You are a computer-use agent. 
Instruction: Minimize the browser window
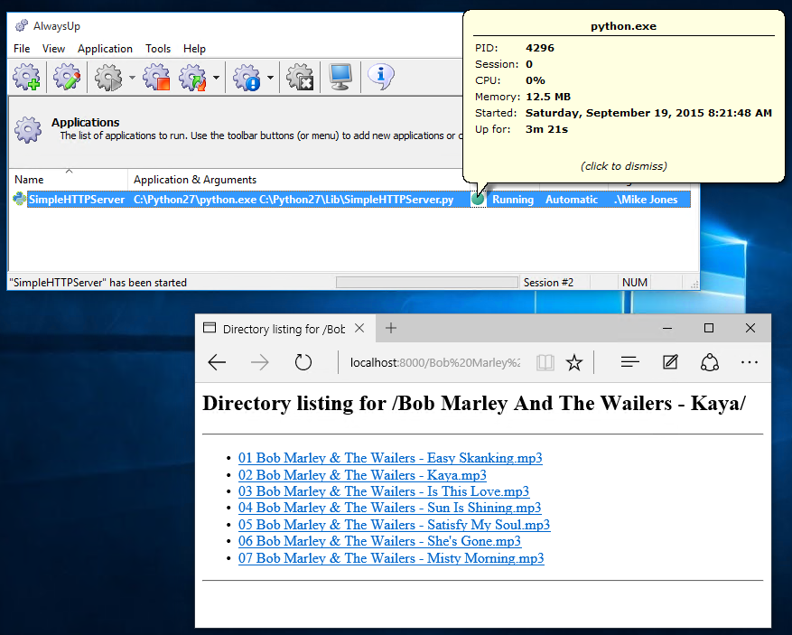(667, 329)
